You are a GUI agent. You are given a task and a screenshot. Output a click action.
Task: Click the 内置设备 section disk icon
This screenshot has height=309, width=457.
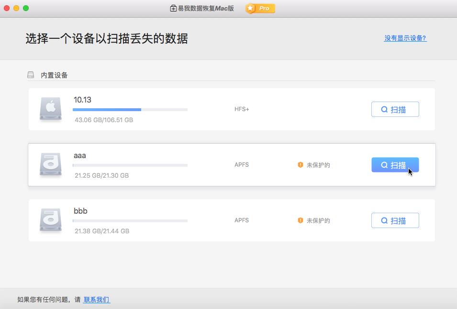coord(30,75)
